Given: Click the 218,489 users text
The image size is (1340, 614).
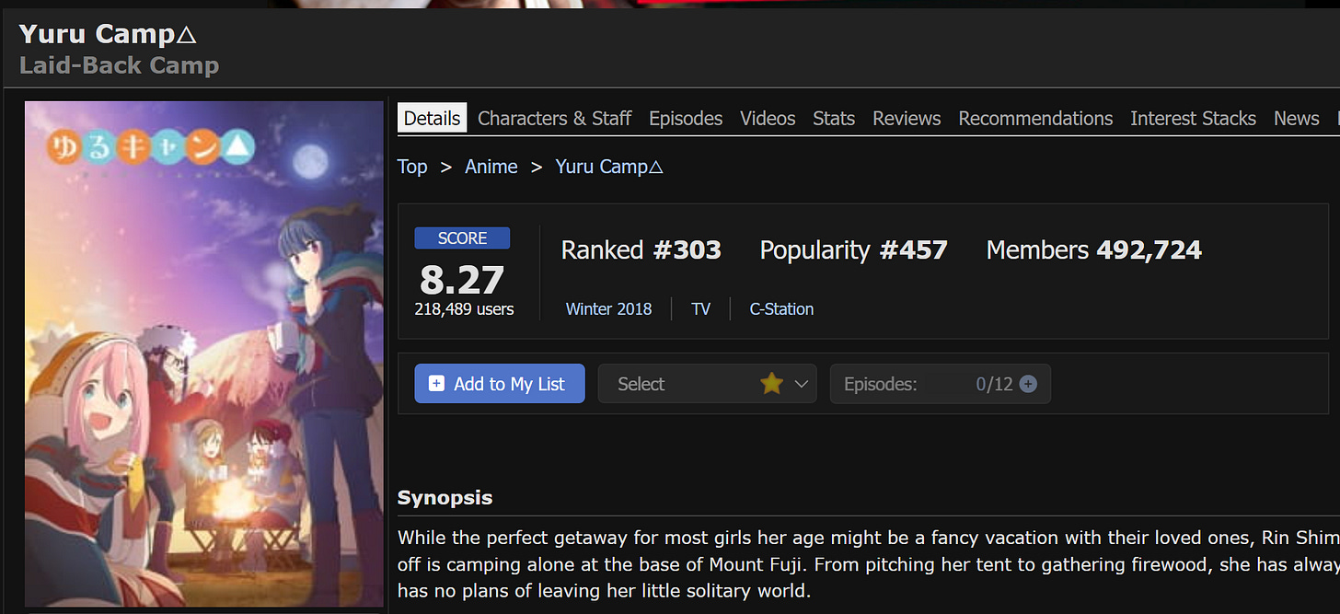Looking at the screenshot, I should pyautogui.click(x=464, y=309).
